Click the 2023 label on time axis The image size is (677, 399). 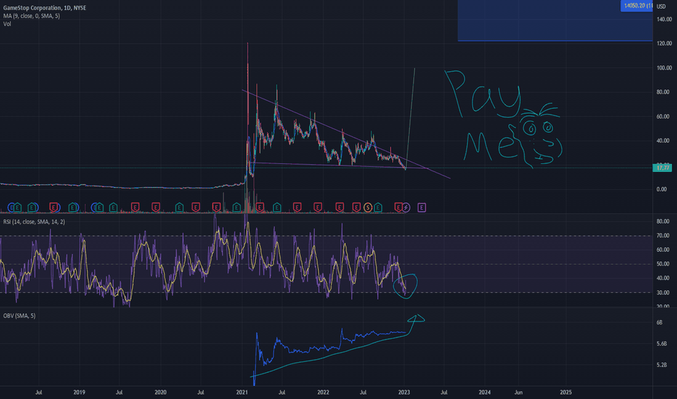404,392
